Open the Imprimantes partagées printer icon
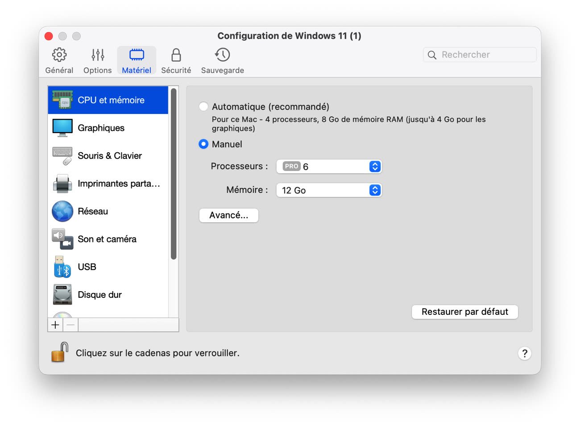This screenshot has width=580, height=426. click(62, 184)
